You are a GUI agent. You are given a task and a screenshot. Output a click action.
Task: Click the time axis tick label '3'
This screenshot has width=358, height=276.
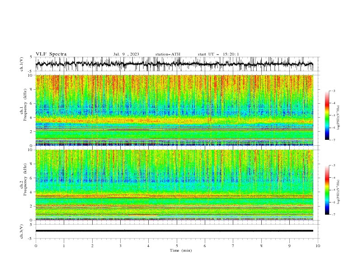(x=120, y=246)
